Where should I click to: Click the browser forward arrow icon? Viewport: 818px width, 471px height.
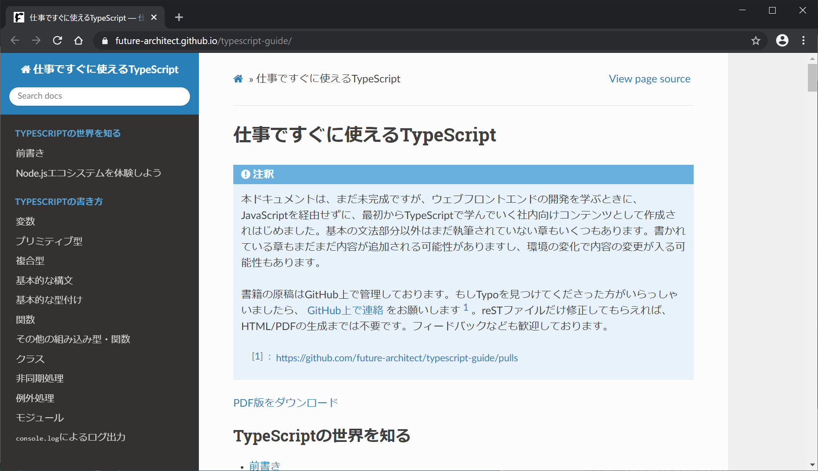coord(36,41)
